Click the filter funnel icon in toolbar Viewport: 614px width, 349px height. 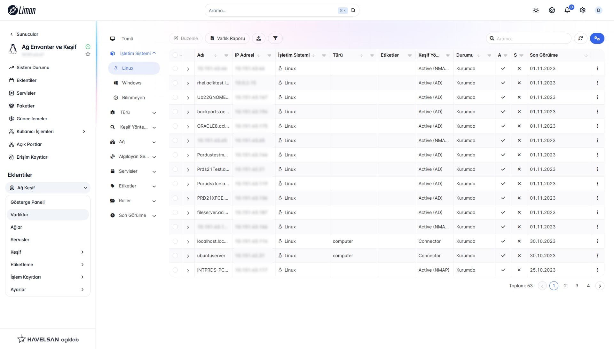pyautogui.click(x=275, y=38)
